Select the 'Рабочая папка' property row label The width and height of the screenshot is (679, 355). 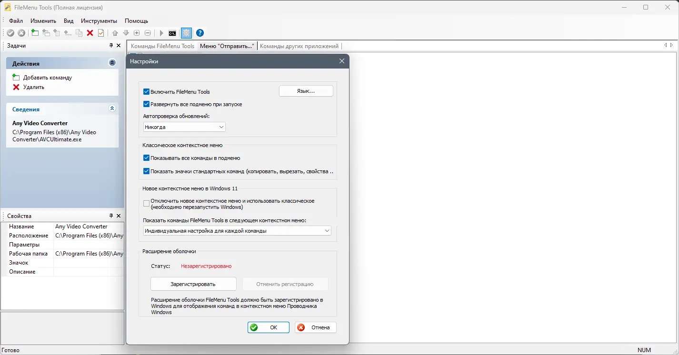tap(29, 254)
